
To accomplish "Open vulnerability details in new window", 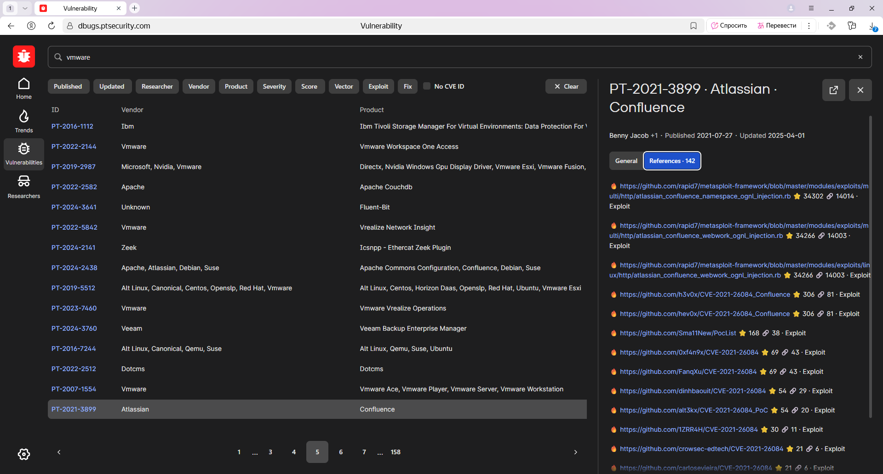I will coord(833,90).
